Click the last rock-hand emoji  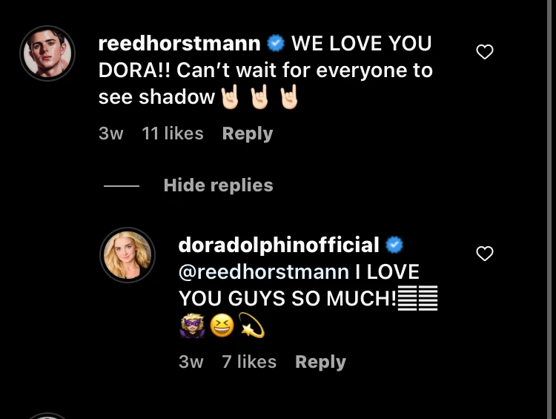click(288, 97)
